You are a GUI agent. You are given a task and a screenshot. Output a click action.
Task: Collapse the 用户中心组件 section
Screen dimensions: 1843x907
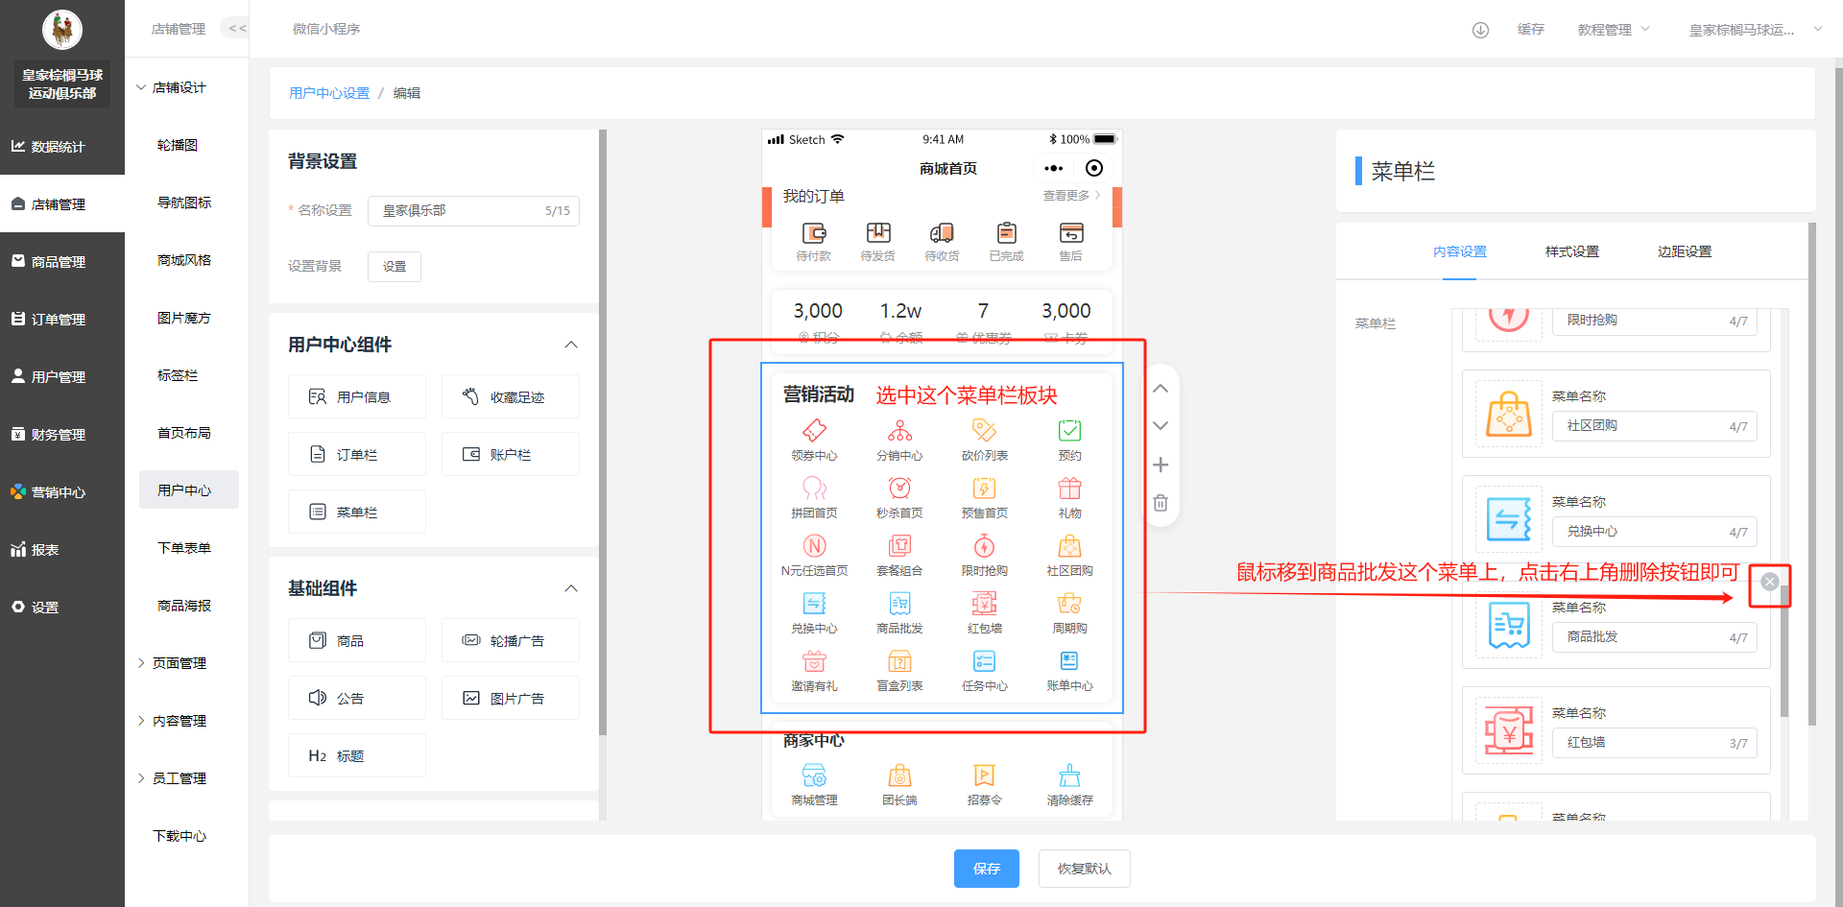tap(571, 345)
